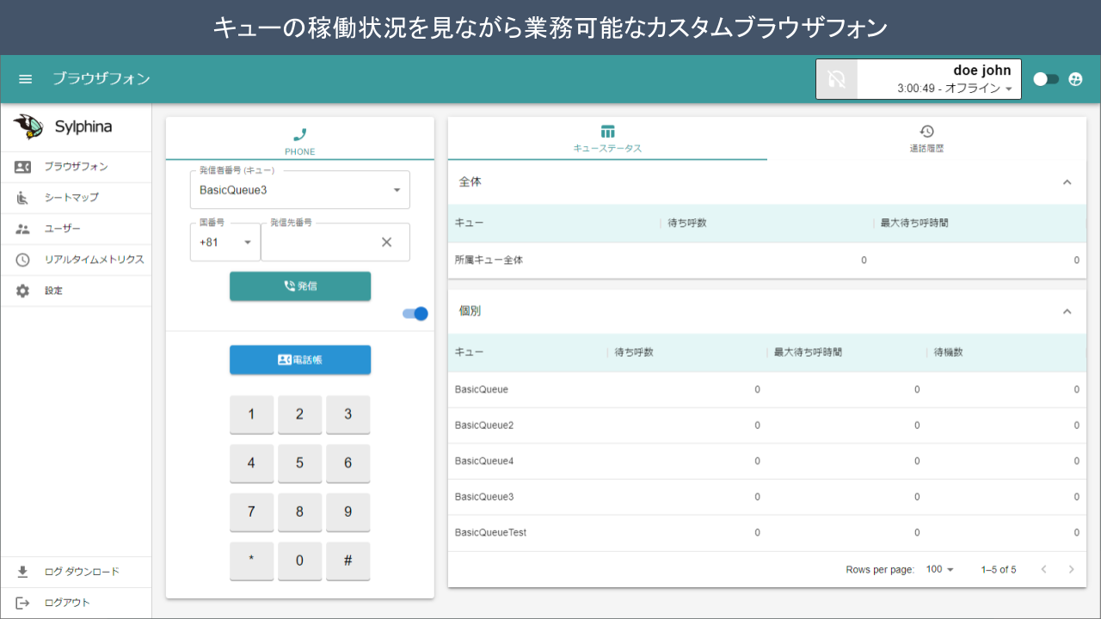This screenshot has height=619, width=1101.
Task: Collapse the 全体 section
Action: tap(1067, 182)
